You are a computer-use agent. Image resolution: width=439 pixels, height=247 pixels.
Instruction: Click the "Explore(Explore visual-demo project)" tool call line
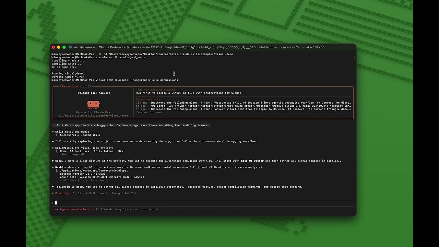(x=84, y=148)
